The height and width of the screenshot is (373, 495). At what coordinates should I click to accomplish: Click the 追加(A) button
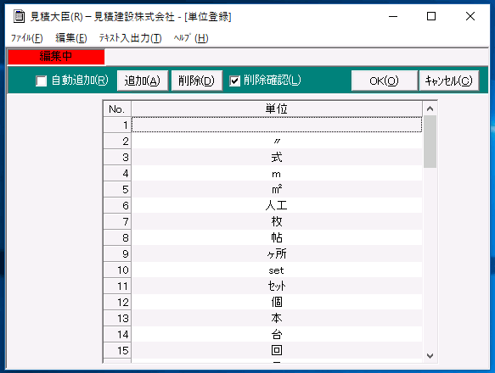(143, 81)
